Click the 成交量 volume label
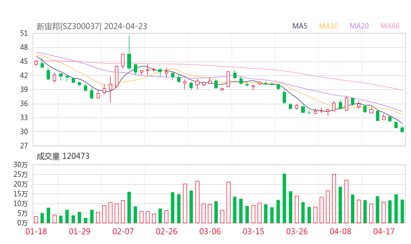Image resolution: width=411 pixels, height=244 pixels. click(x=48, y=156)
